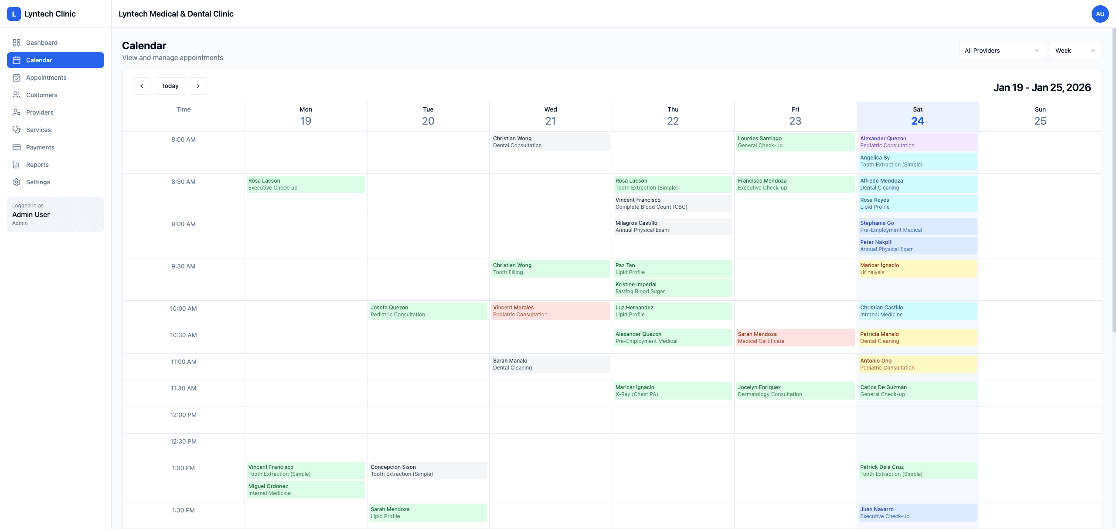The image size is (1116, 529).
Task: Click the Today button
Action: pyautogui.click(x=170, y=86)
